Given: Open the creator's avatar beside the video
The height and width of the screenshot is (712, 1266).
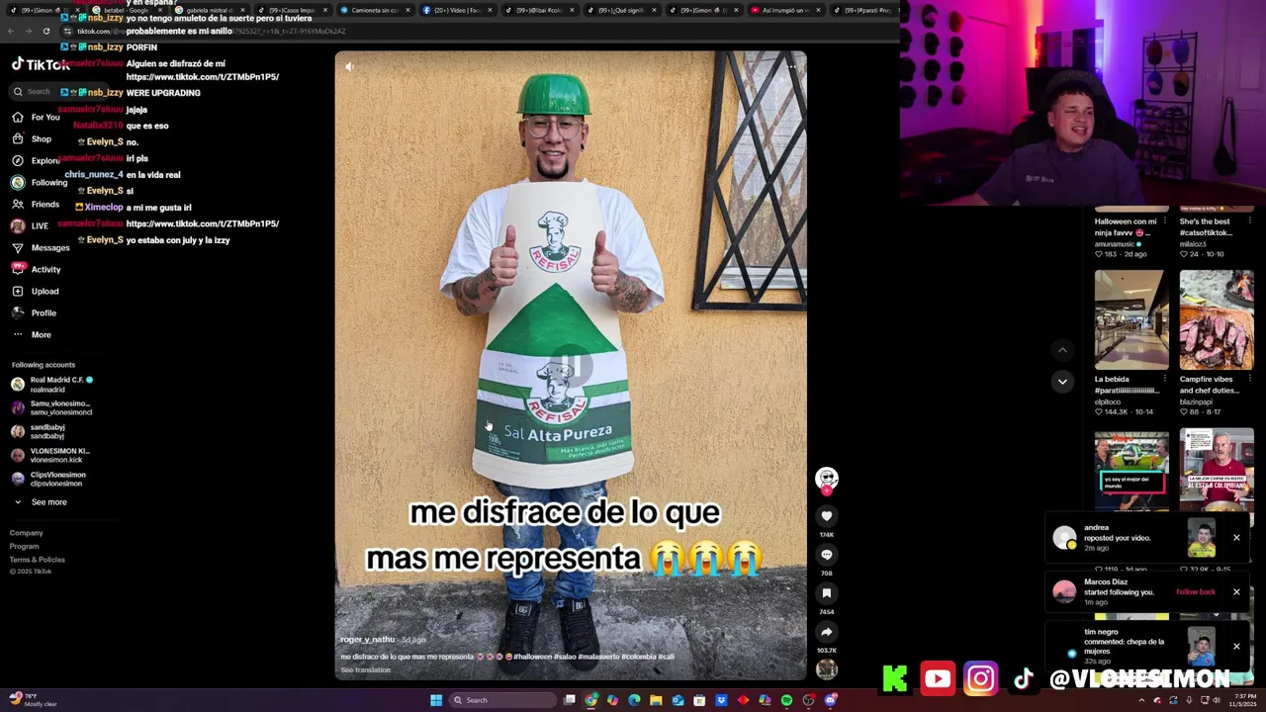Looking at the screenshot, I should click(x=827, y=479).
